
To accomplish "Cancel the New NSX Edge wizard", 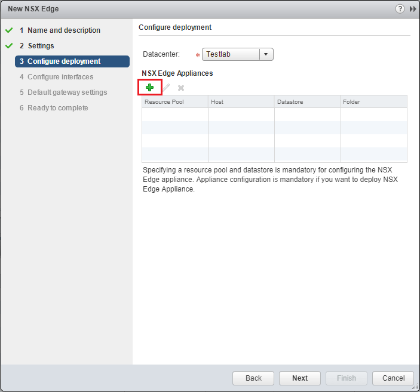I will [x=393, y=378].
